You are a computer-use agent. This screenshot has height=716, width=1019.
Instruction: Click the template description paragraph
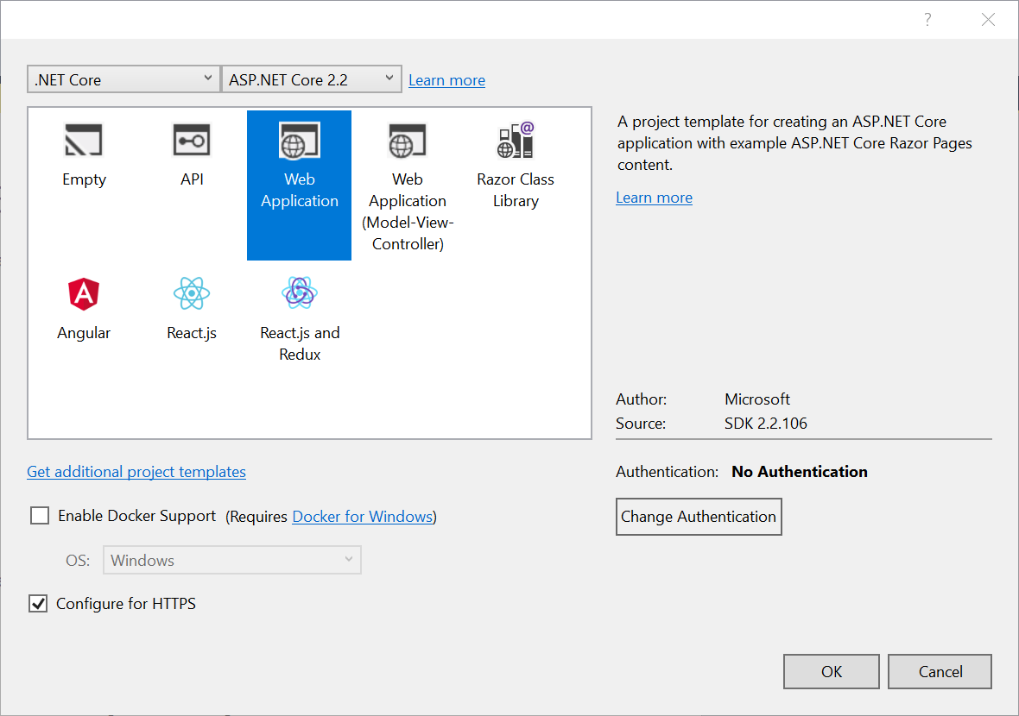pyautogui.click(x=794, y=143)
